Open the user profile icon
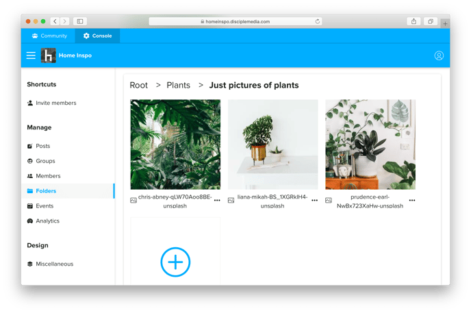Screen dimensions: 471x313 [x=439, y=55]
